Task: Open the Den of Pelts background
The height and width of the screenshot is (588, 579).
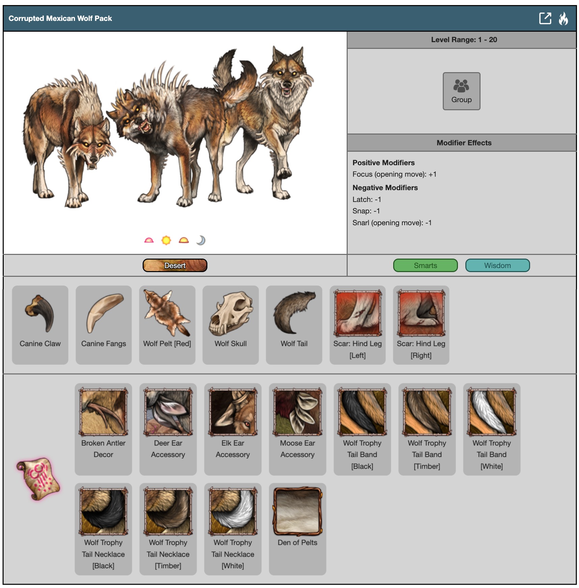Action: coord(297,511)
